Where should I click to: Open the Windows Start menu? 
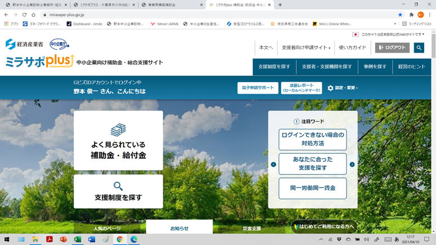[x=7, y=239]
